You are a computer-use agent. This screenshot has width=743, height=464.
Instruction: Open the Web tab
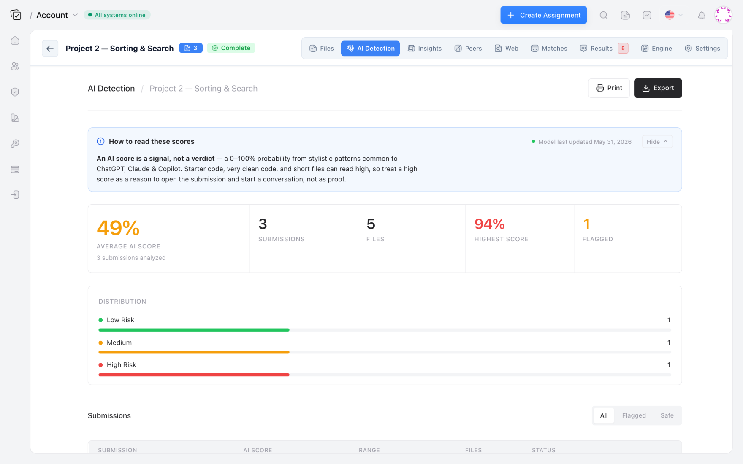(506, 49)
